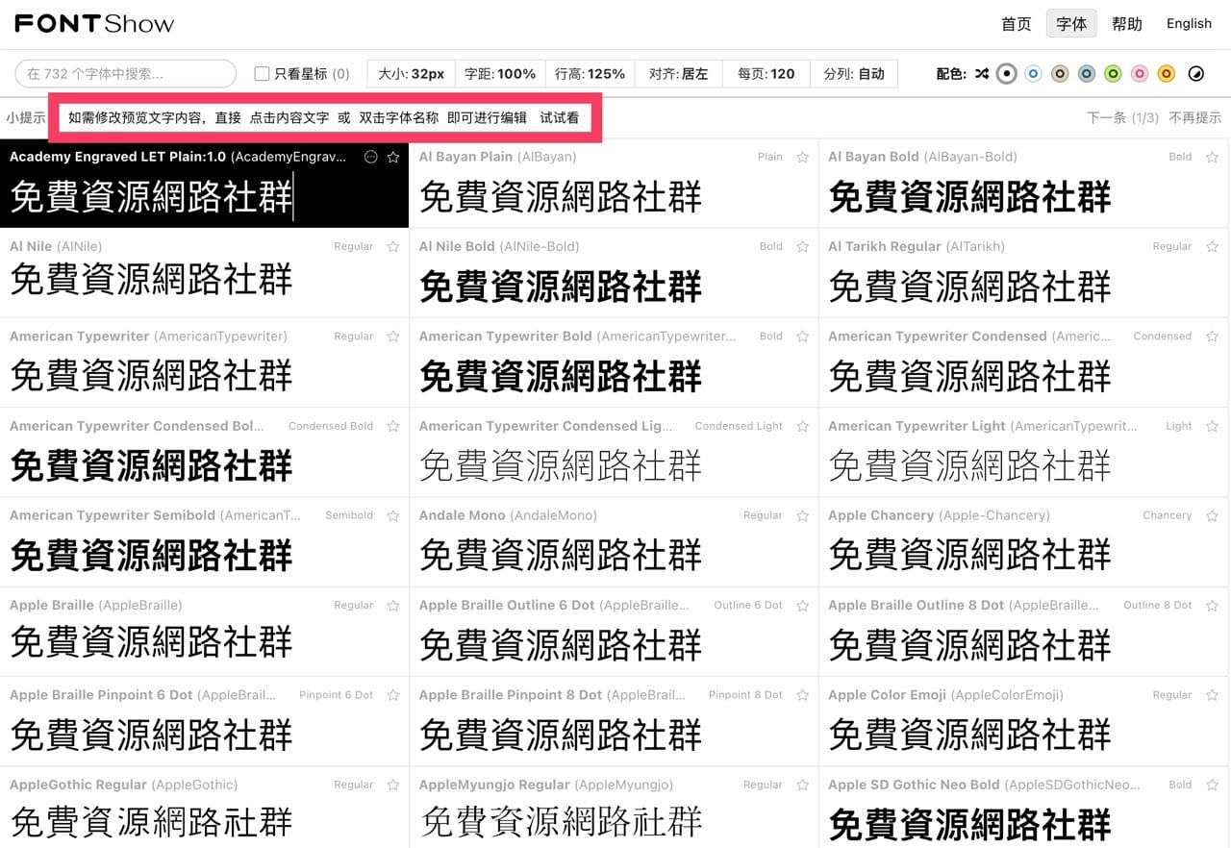Star the Al Bayan Bold font
The width and height of the screenshot is (1231, 848).
pyautogui.click(x=1212, y=157)
